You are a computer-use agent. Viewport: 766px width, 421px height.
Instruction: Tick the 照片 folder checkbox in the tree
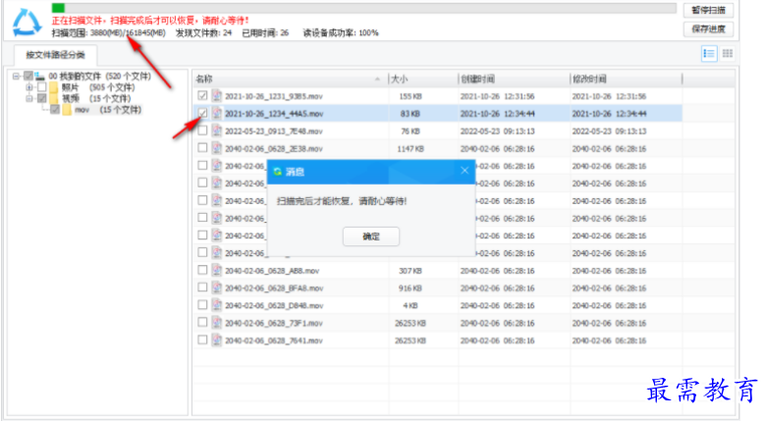point(41,87)
